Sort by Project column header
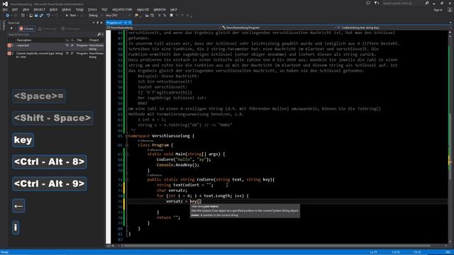The width and height of the screenshot is (454, 255). 94,40
